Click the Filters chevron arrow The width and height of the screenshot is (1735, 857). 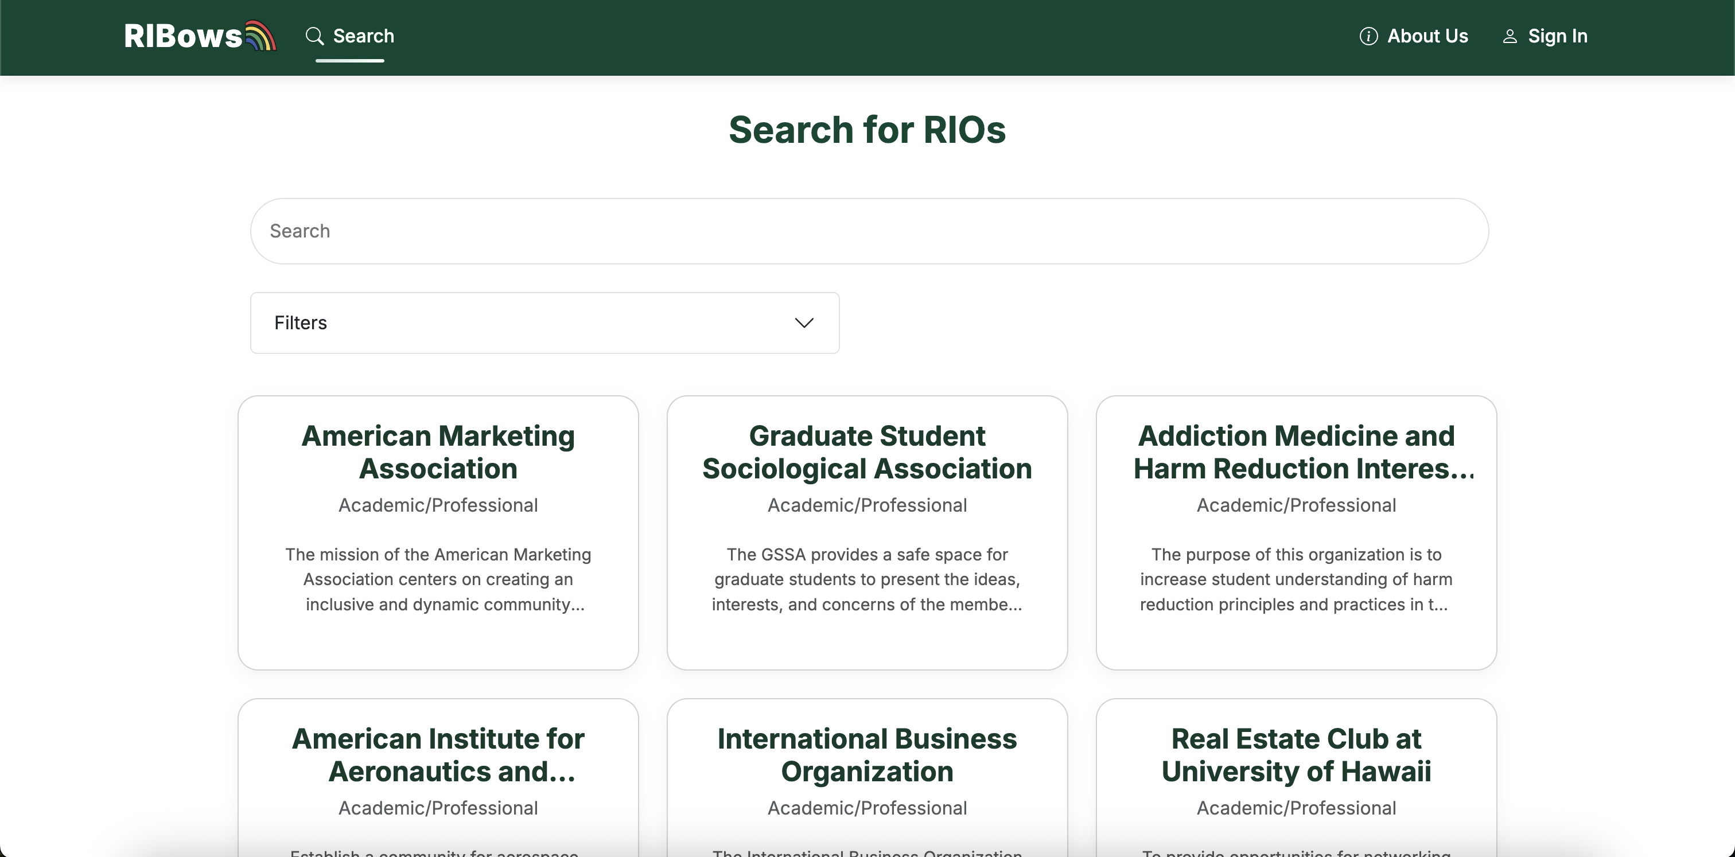tap(803, 322)
